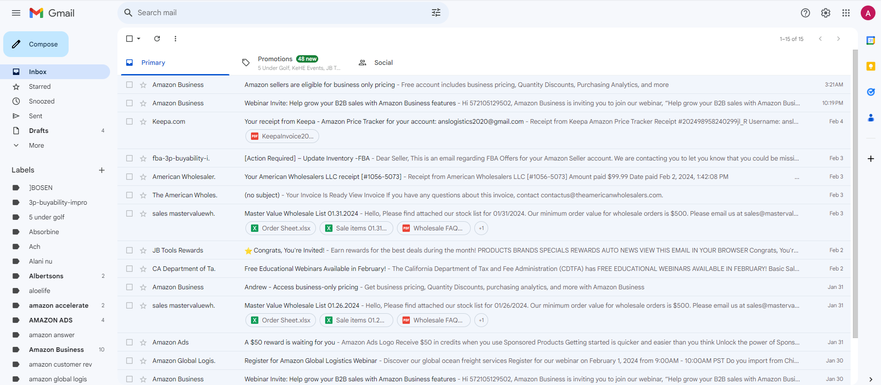Screen dimensions: 881x385
Task: Open Google Keep side panel icon
Action: [x=871, y=66]
